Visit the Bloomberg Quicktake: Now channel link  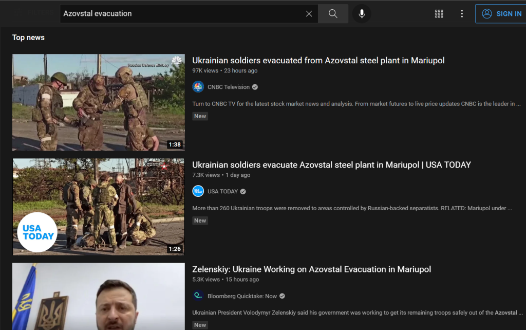click(242, 296)
